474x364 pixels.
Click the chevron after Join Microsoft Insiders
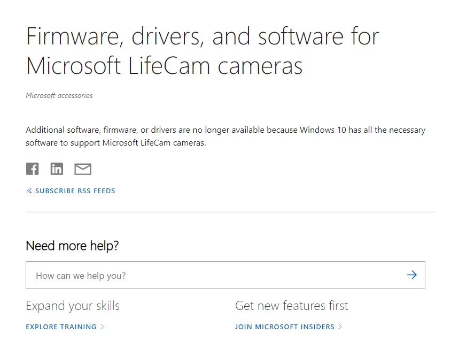tap(340, 327)
